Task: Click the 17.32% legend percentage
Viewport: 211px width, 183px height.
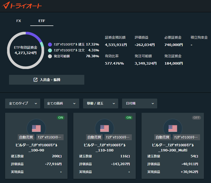Action: click(92, 45)
